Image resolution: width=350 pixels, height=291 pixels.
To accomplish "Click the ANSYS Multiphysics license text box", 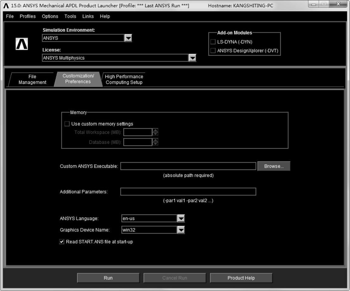I will click(x=115, y=58).
